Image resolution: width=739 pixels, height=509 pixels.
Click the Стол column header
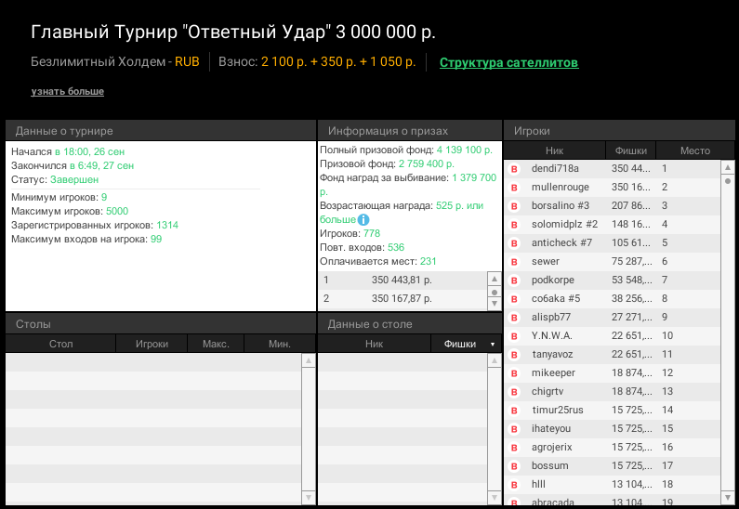pos(60,345)
